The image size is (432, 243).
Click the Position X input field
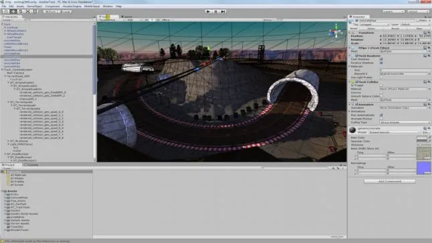click(x=390, y=36)
